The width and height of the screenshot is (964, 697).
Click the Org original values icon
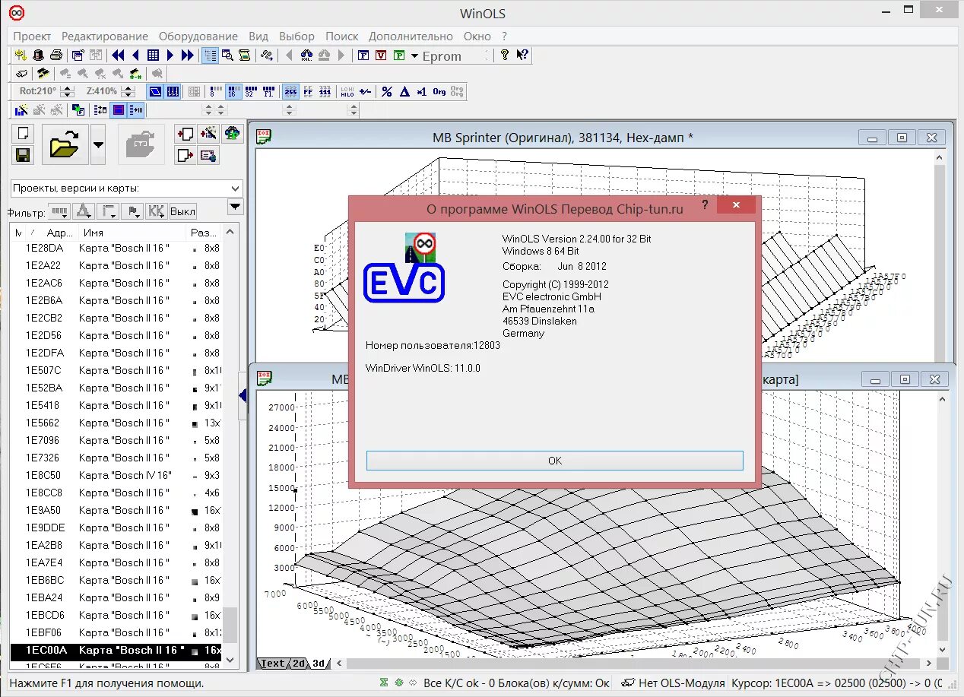click(439, 91)
